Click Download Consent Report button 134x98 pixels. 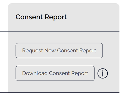(x=55, y=73)
